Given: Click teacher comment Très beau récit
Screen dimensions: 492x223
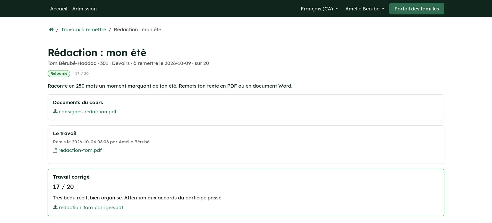Looking at the screenshot, I should pos(137,198).
